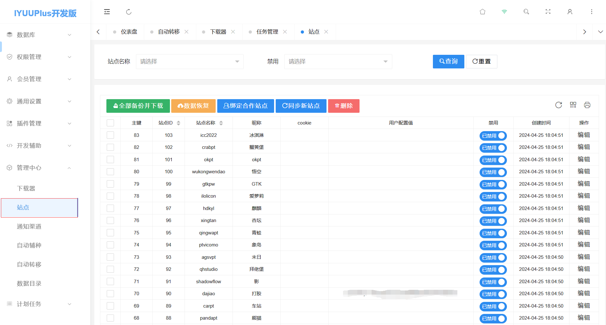Open the search via the magnifier icon
Screen dimensions: 606x325
point(526,12)
